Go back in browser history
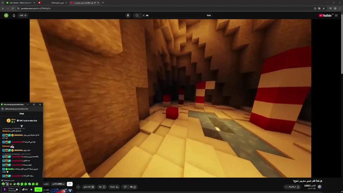Screen dimensions: 343x193 3,8
